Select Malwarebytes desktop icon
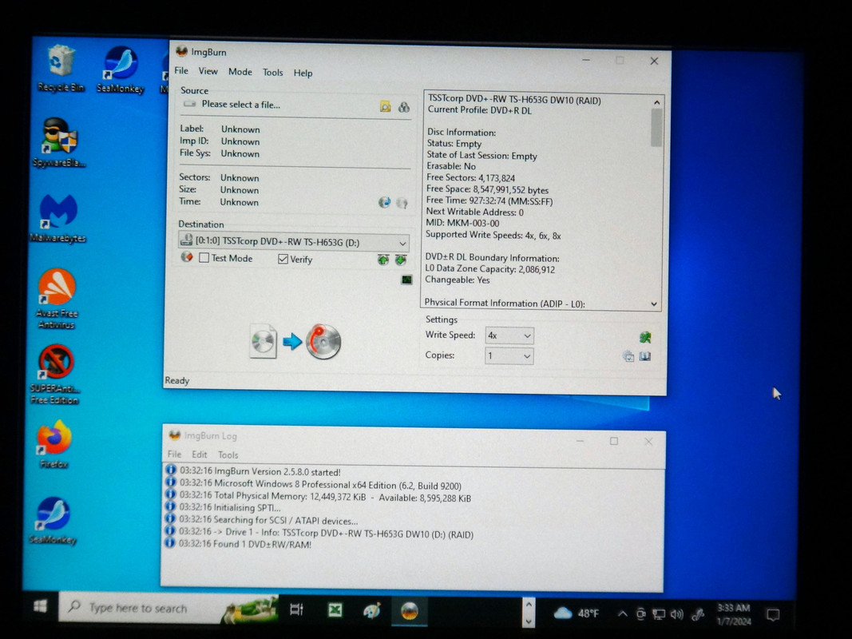The image size is (852, 639). (x=58, y=218)
